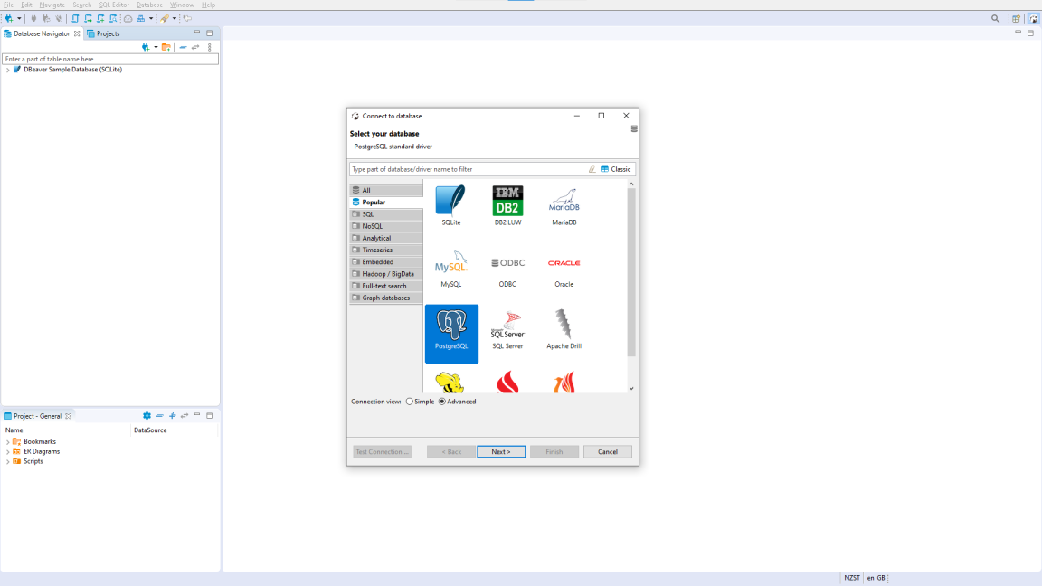This screenshot has width=1042, height=586.
Task: Click the SQL script search icon in toolbar
Action: pos(113,19)
